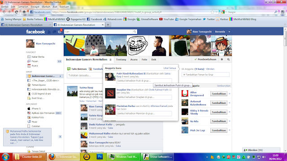Open Beranda link in the header
The height and width of the screenshot is (161, 287).
(x=220, y=32)
